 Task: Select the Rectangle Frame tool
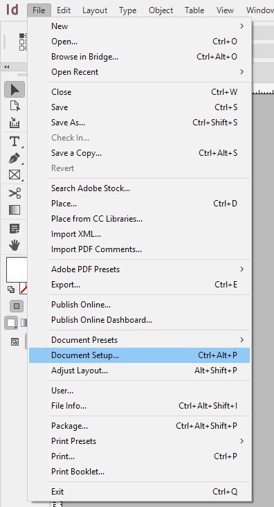(15, 175)
